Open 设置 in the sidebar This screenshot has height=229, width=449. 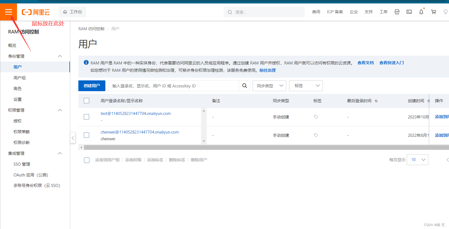tap(18, 99)
